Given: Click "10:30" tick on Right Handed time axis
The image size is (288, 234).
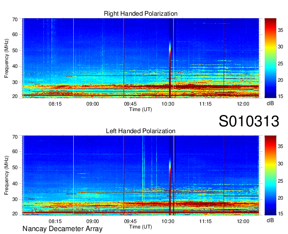Looking at the screenshot, I should [x=168, y=104].
